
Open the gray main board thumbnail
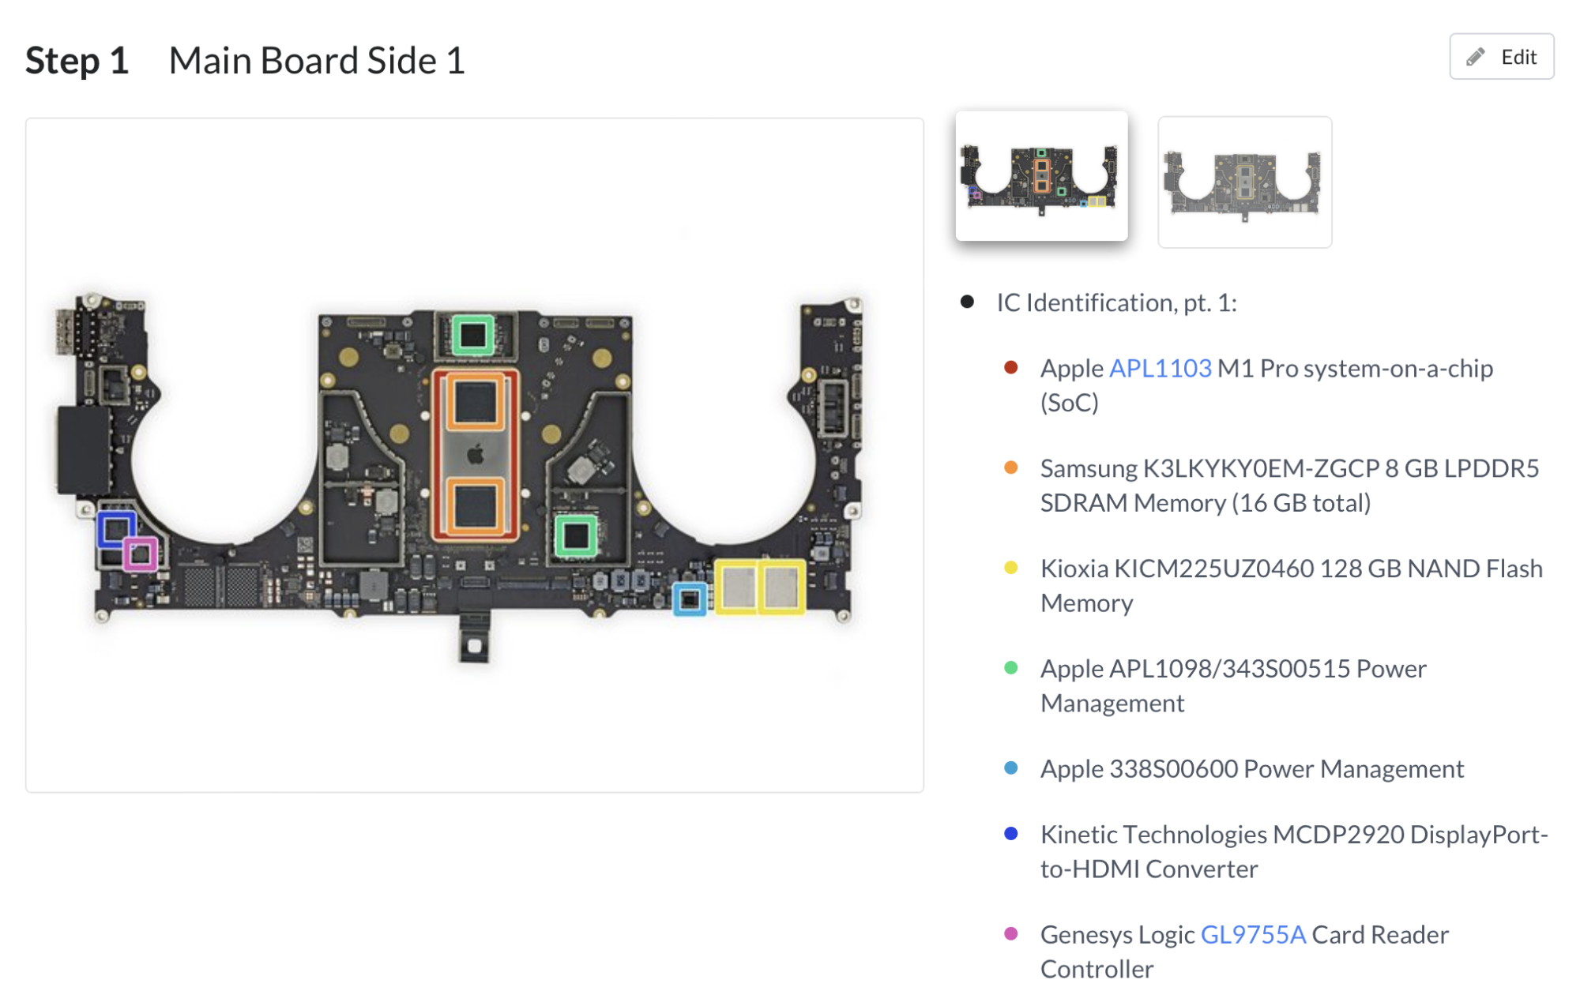(1244, 182)
